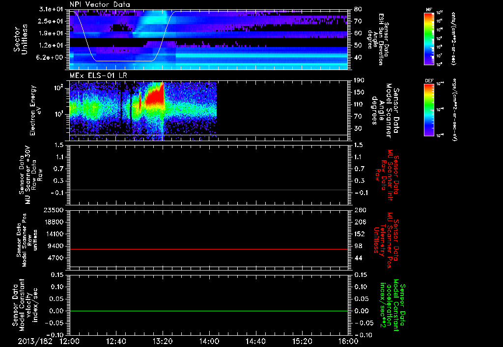Click the red line in Scanner Pos panel
This screenshot has width=503, height=347.
point(209,249)
